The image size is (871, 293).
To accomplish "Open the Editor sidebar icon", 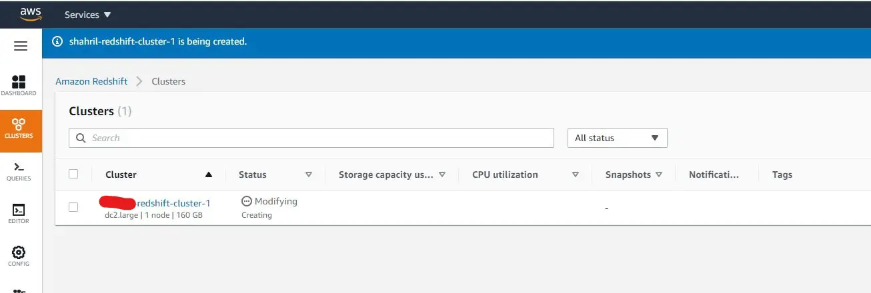I will coord(19,214).
